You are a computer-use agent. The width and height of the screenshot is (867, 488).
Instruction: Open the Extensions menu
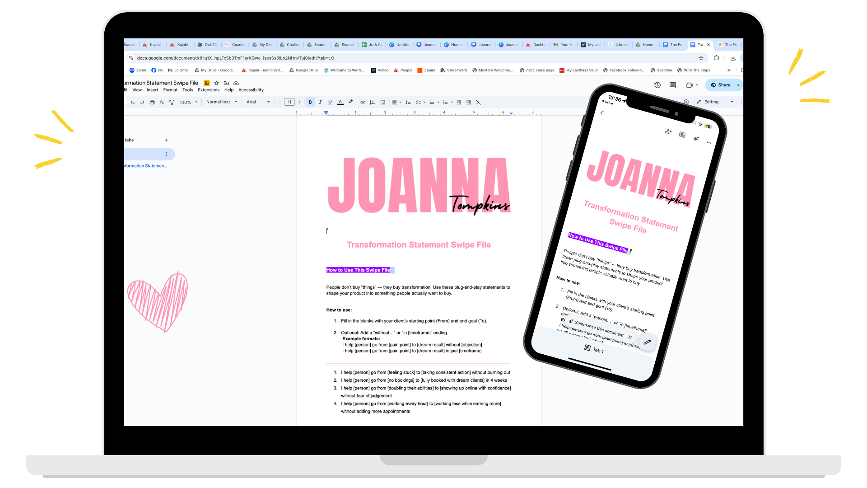(208, 90)
